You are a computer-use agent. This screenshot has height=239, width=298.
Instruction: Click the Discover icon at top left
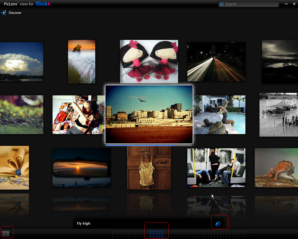pos(4,13)
